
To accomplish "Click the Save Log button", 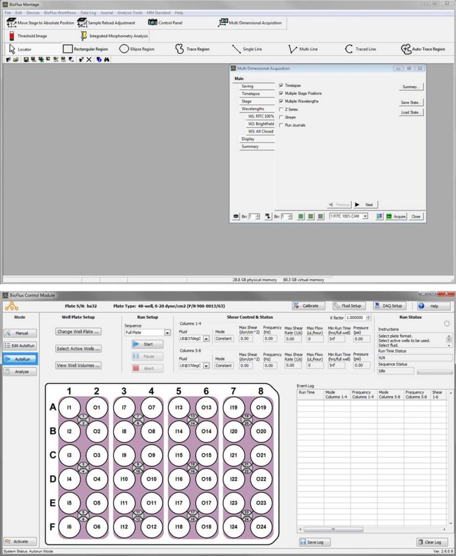I will [314, 542].
